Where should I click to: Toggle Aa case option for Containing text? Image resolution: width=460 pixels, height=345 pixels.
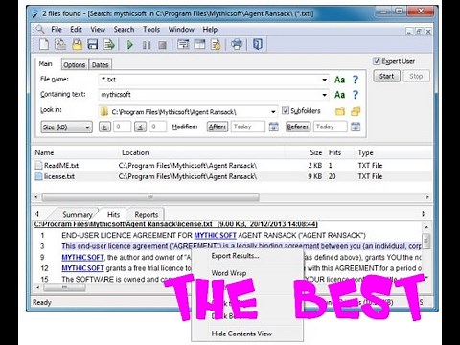point(339,95)
